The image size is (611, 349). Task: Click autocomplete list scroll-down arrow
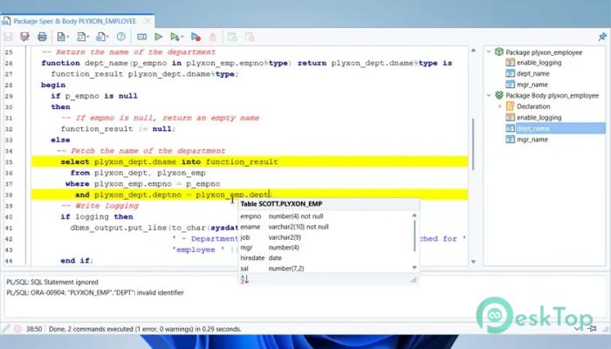pos(415,268)
